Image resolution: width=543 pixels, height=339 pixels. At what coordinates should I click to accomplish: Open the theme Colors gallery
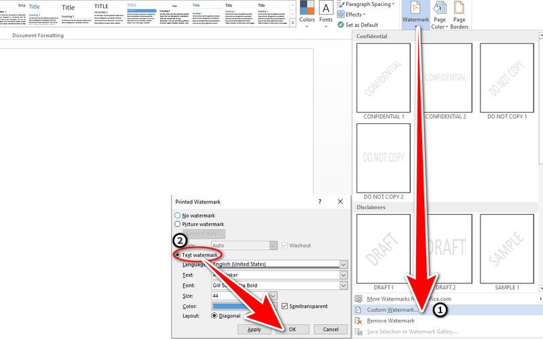307,14
